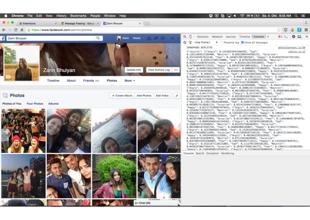This screenshot has height=220, width=310.
Task: Switch to DevTools Sources panel
Action: 231,37
